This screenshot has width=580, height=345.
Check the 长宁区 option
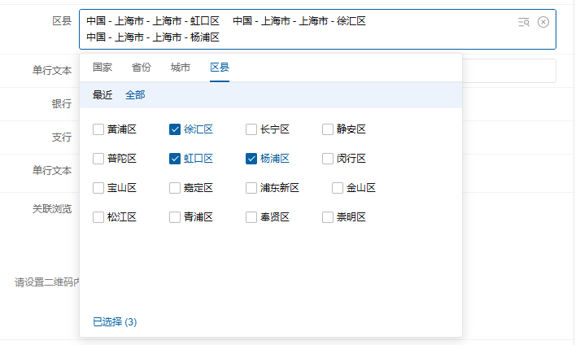click(x=251, y=129)
